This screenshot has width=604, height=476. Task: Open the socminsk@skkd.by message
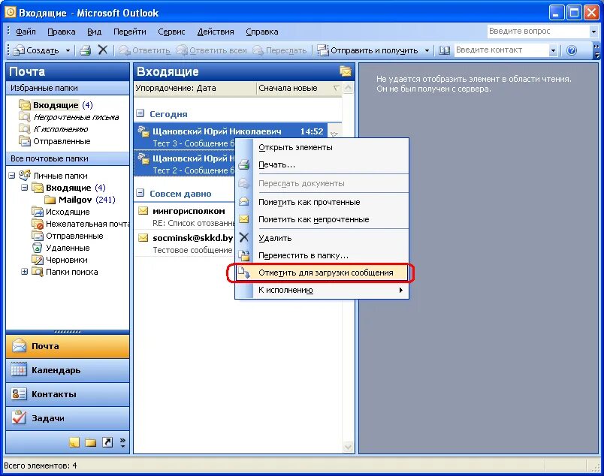[185, 244]
